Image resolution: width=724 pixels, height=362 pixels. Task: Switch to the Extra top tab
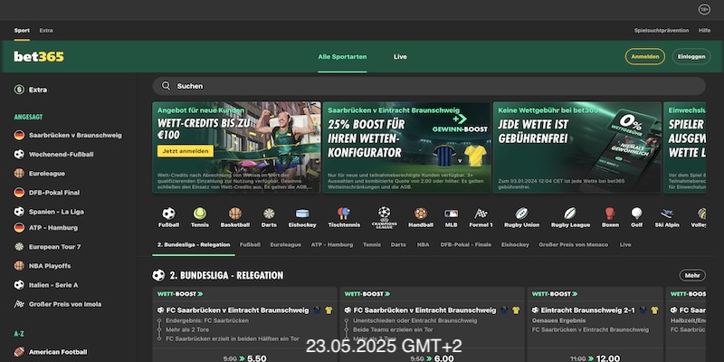[x=46, y=31]
